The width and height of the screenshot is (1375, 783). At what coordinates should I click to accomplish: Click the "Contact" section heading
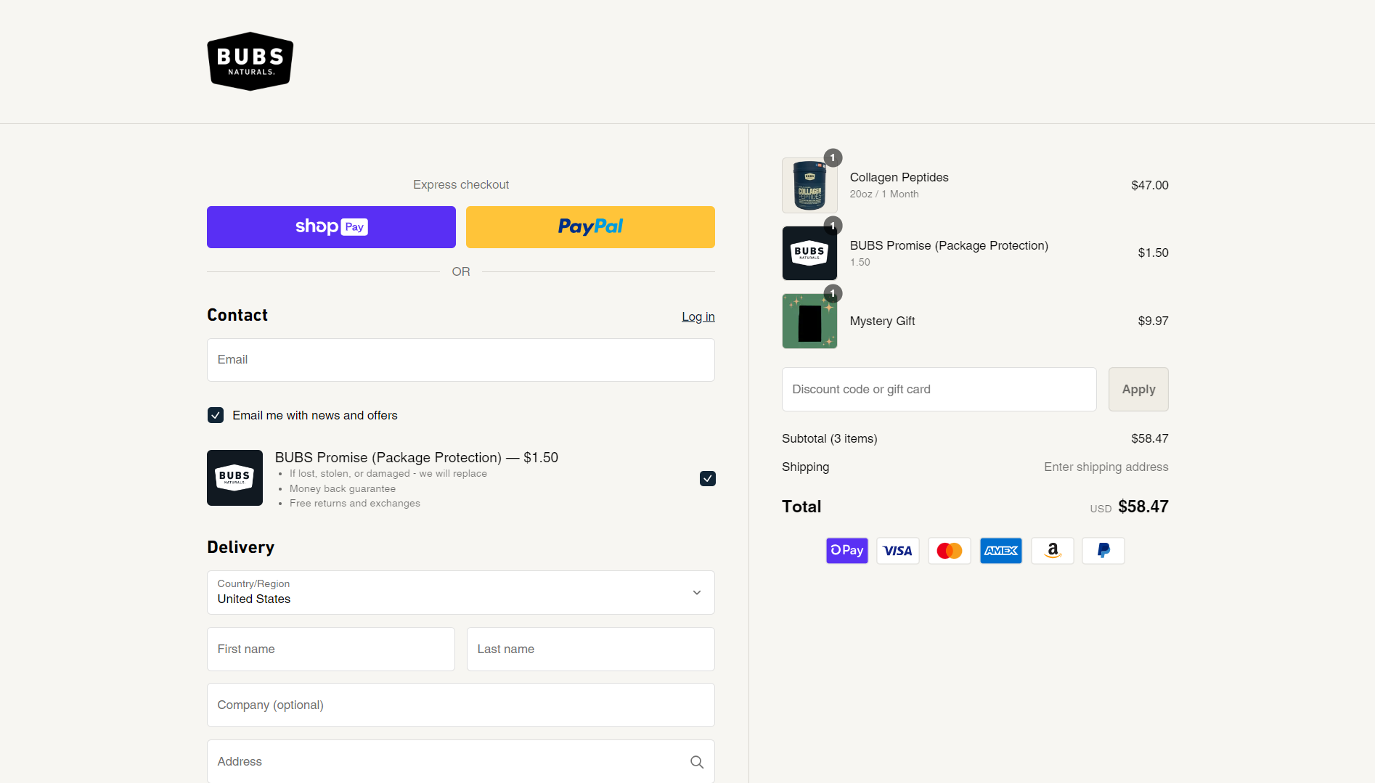(x=237, y=315)
